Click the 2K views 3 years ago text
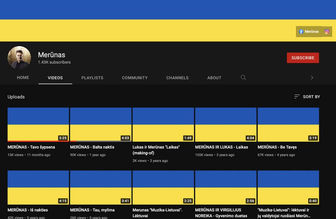The height and width of the screenshot is (219, 336). pyautogui.click(x=150, y=161)
